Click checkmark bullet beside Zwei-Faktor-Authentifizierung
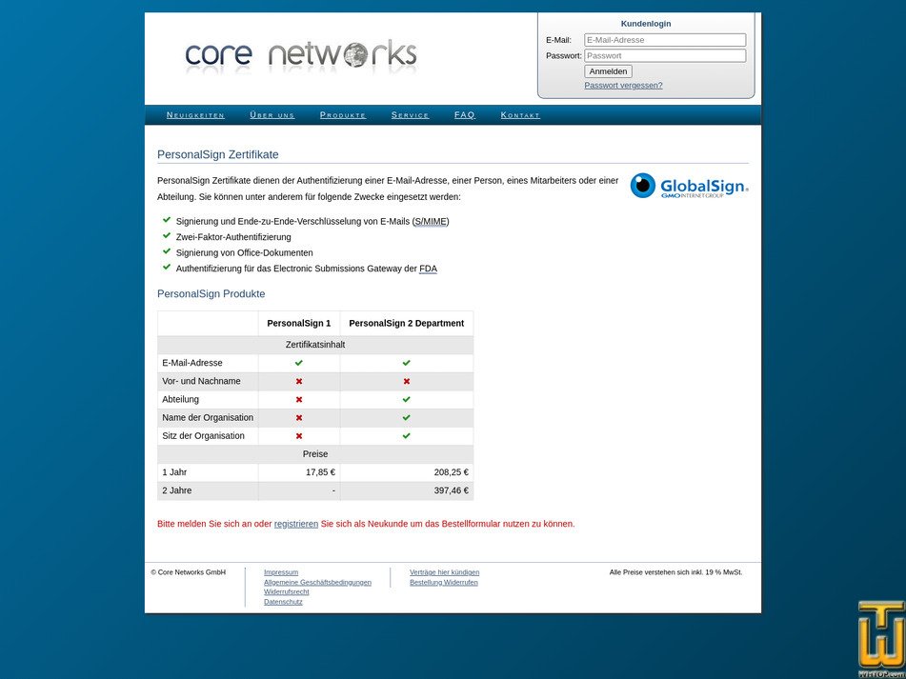Screen dimensions: 906x679 click(x=167, y=235)
